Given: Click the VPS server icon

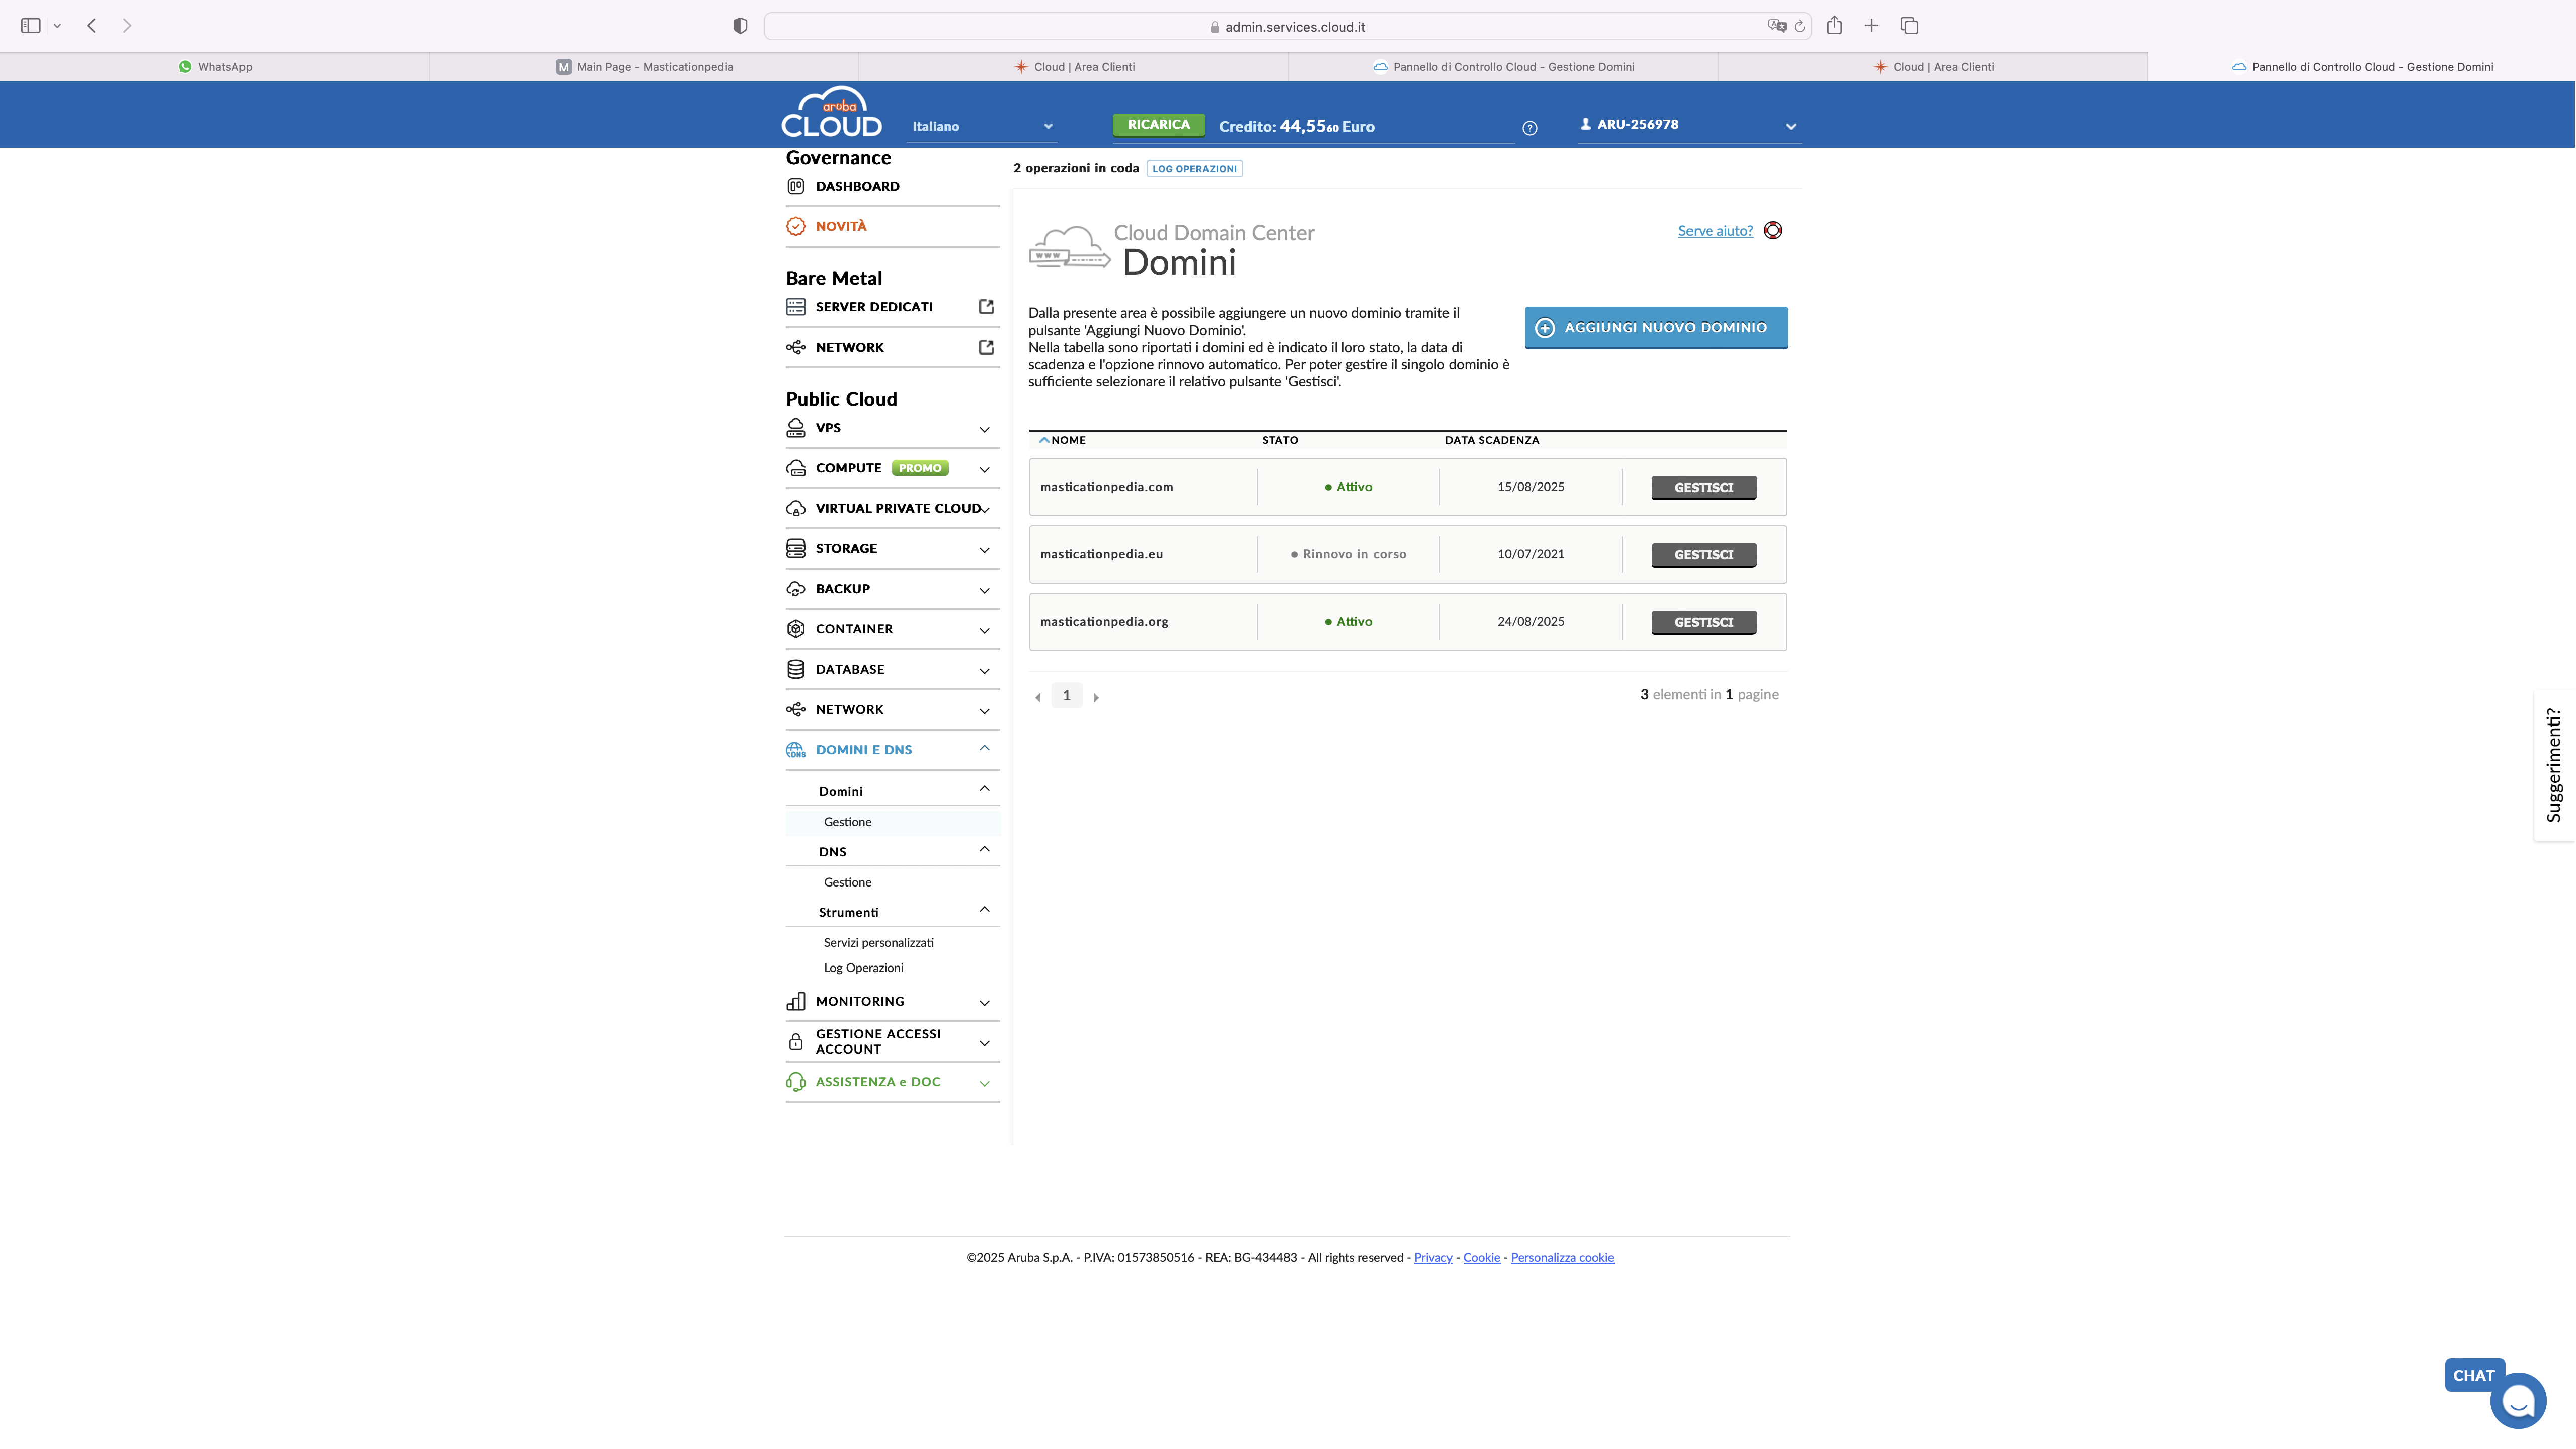Looking at the screenshot, I should (x=796, y=428).
